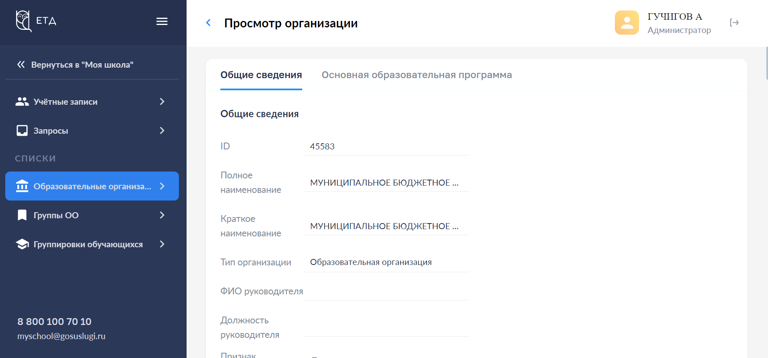
Task: Expand Запросы submenu chevron
Action: pos(162,131)
